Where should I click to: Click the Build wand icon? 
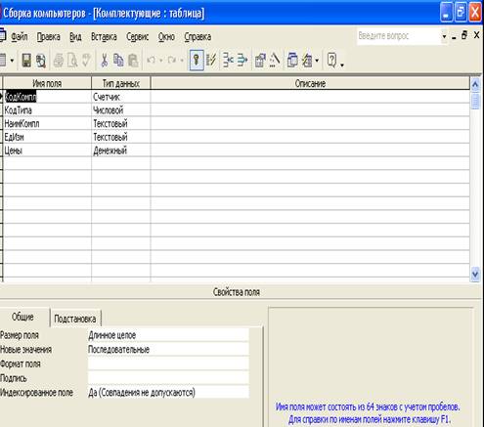click(275, 61)
